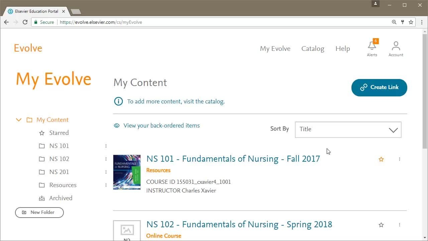Click the Archived folder icon in sidebar
428x241 pixels.
42,198
